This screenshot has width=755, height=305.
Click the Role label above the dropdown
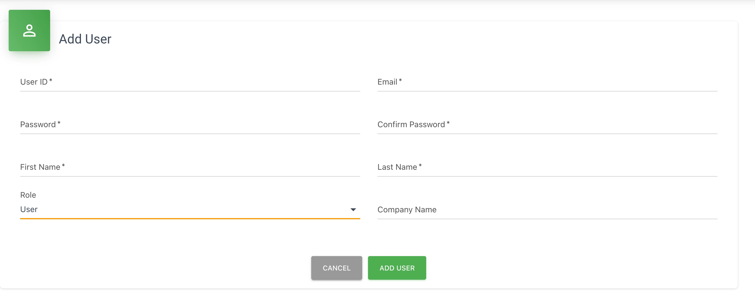pos(28,195)
